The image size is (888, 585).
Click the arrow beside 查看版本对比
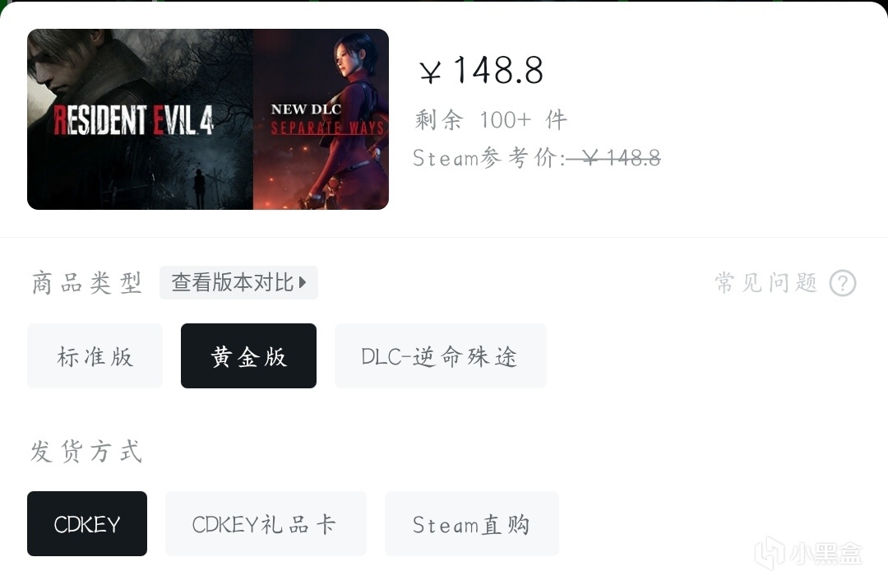(303, 282)
